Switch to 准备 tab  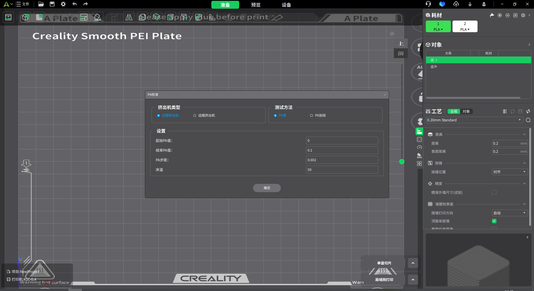225,5
